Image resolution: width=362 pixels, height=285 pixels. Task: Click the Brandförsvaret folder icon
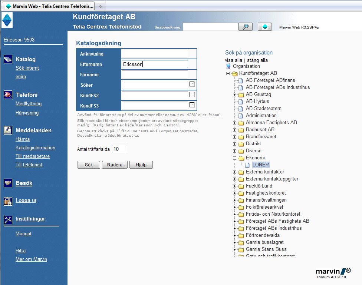click(x=241, y=137)
